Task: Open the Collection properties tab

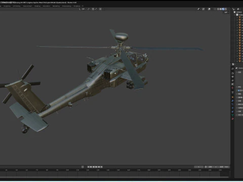Action: coord(232,93)
